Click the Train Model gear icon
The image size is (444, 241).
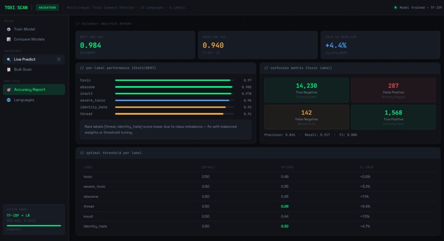[8, 29]
